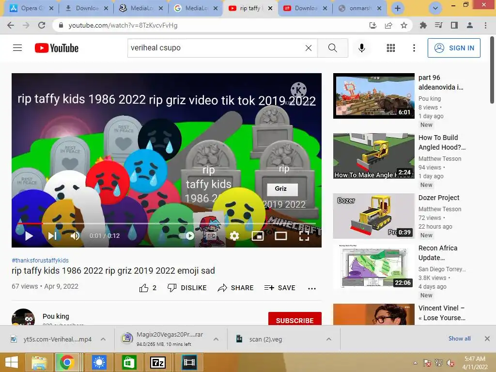Image resolution: width=496 pixels, height=372 pixels.
Task: Click the SHARE button
Action: (x=236, y=288)
